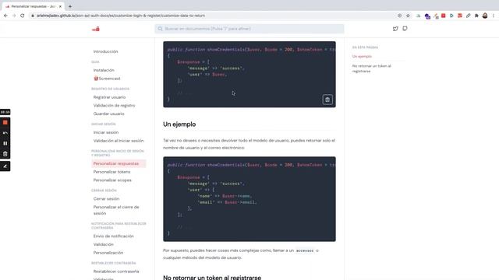
Task: Open the Chrome three-dot menu
Action: [x=494, y=16]
